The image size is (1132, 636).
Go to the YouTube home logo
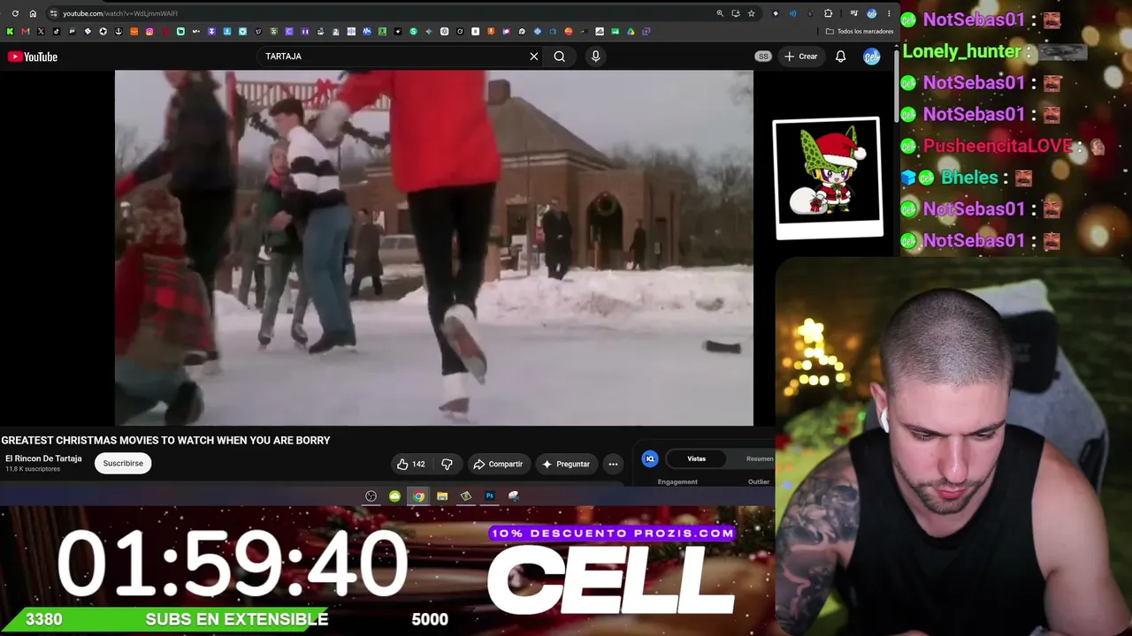click(33, 57)
